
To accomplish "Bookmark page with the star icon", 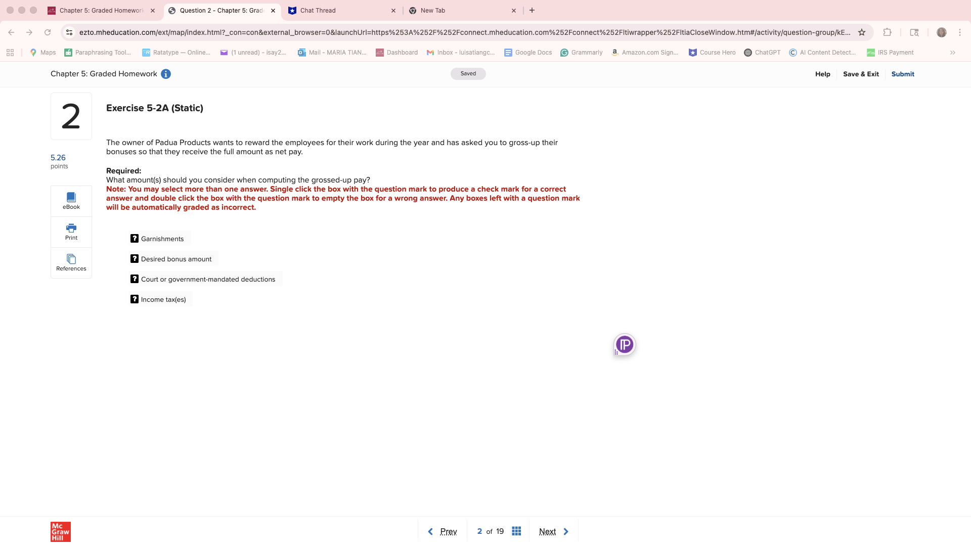I will pyautogui.click(x=862, y=32).
